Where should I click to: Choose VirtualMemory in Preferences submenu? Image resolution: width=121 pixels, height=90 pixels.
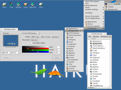(74, 71)
